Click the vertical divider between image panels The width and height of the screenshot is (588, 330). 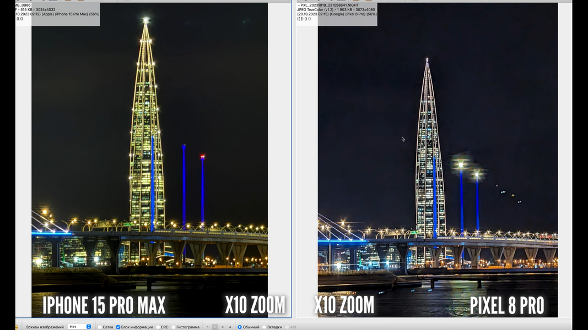[x=294, y=165]
